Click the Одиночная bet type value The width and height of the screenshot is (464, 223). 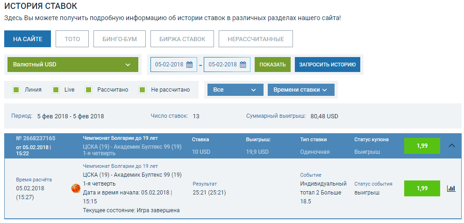pyautogui.click(x=315, y=152)
